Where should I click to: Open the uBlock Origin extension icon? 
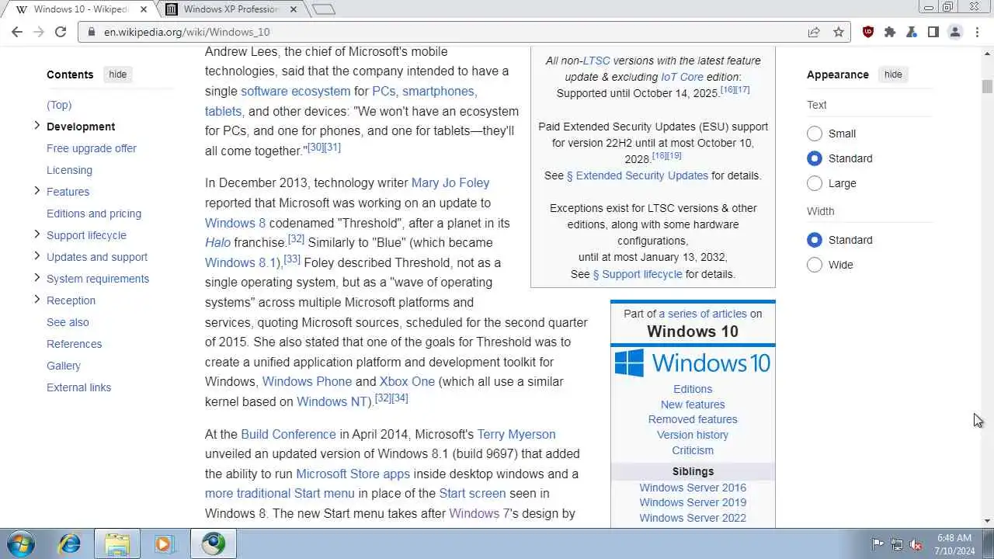[868, 32]
